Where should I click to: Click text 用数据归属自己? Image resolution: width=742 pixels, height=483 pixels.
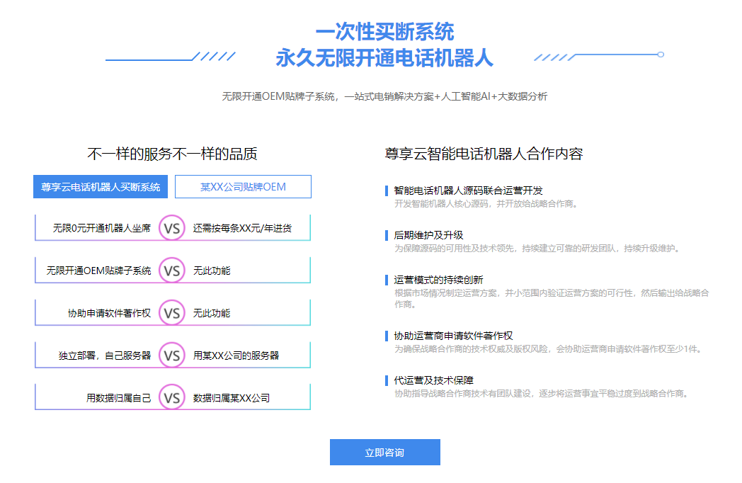click(118, 398)
